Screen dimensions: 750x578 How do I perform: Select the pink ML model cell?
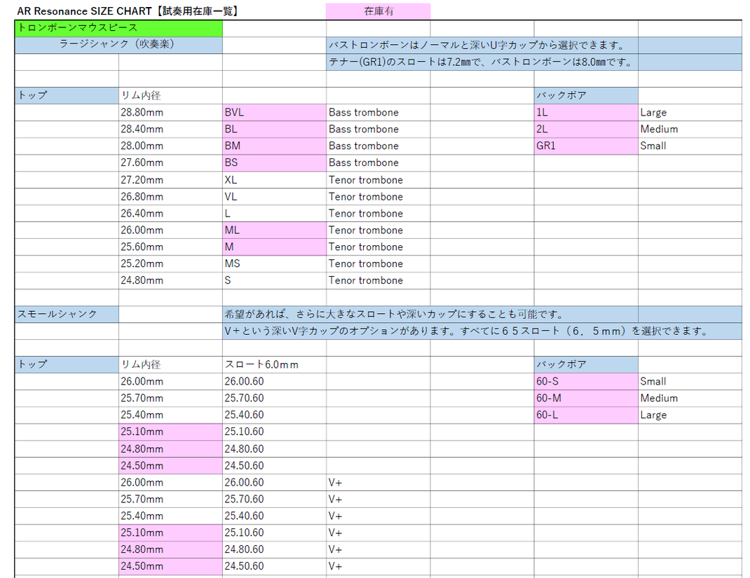[x=275, y=230]
